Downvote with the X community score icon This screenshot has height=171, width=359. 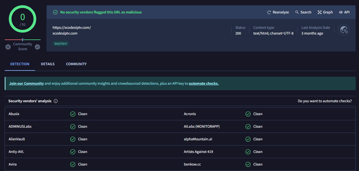coord(8,47)
